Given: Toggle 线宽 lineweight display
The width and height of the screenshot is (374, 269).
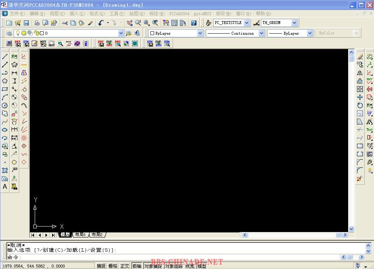Looking at the screenshot, I should click(190, 266).
